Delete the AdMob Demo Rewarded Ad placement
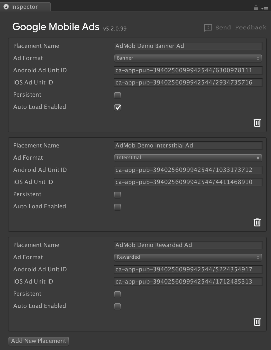Screen dimensions: 271x350 (257, 322)
